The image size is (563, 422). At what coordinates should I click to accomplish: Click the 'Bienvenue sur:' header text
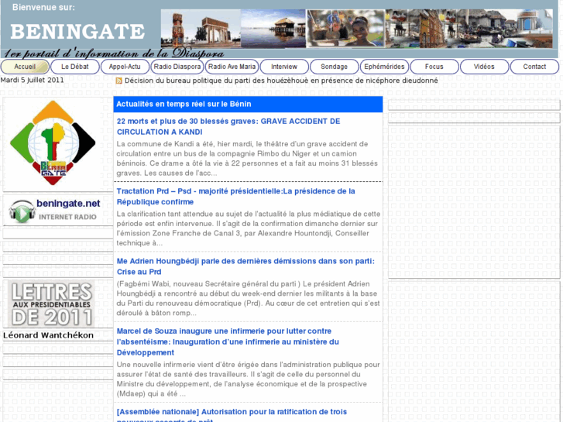[43, 7]
